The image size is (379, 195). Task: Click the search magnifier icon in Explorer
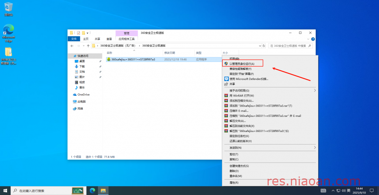pyautogui.click(x=310, y=46)
